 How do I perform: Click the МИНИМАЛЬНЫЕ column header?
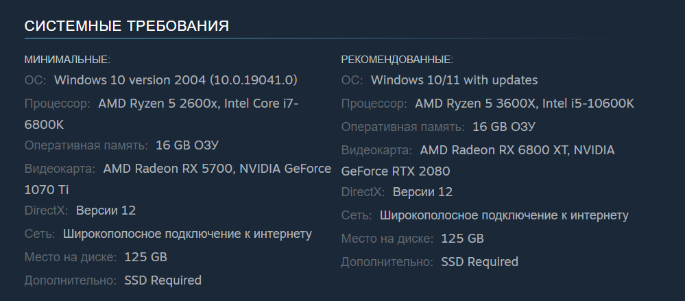[67, 60]
